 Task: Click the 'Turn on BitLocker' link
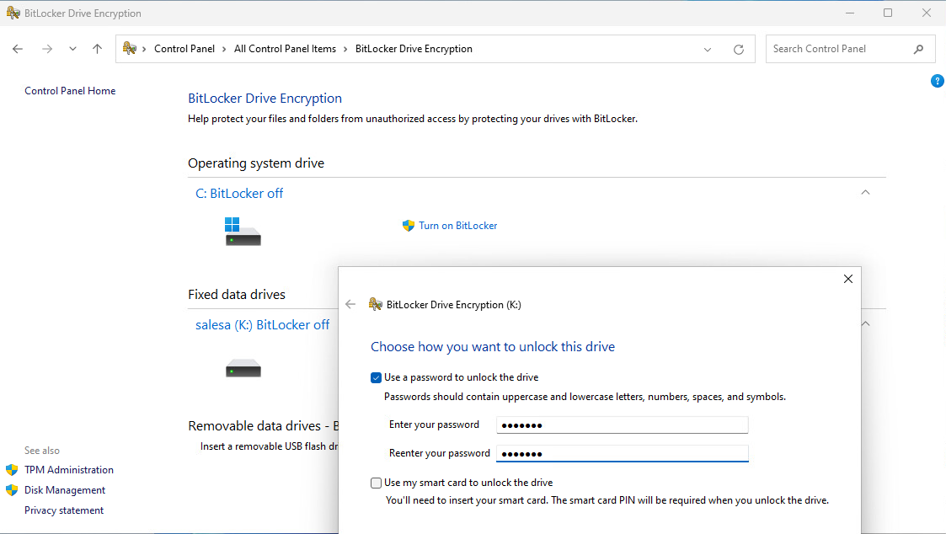click(458, 225)
